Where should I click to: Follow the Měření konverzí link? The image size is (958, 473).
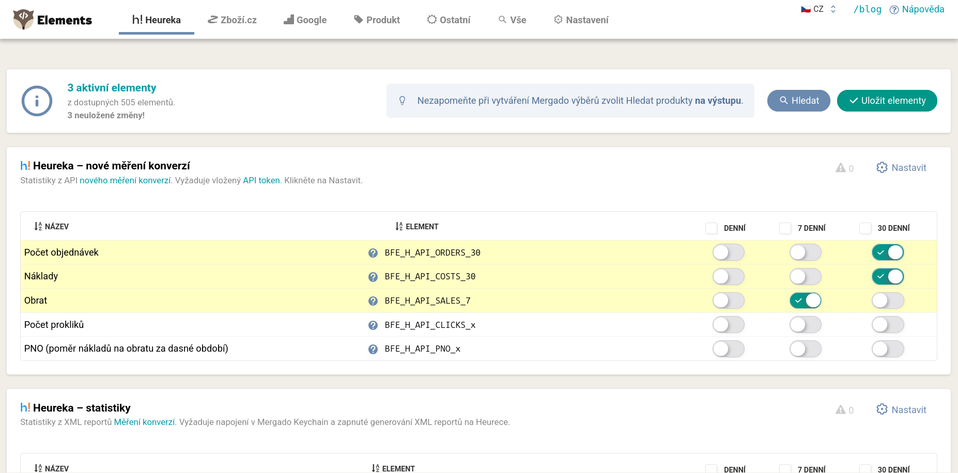click(x=144, y=422)
